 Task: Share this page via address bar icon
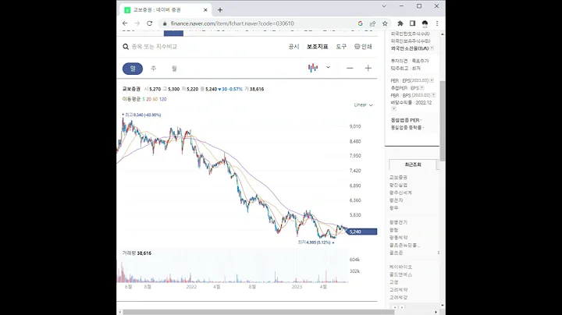pyautogui.click(x=373, y=23)
